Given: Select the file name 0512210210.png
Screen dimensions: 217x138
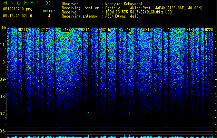Looking at the screenshot, I should pos(18,9).
